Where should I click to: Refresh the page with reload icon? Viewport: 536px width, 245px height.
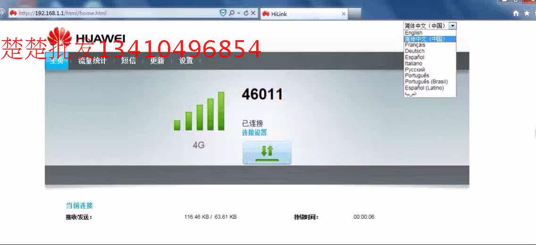click(x=246, y=13)
